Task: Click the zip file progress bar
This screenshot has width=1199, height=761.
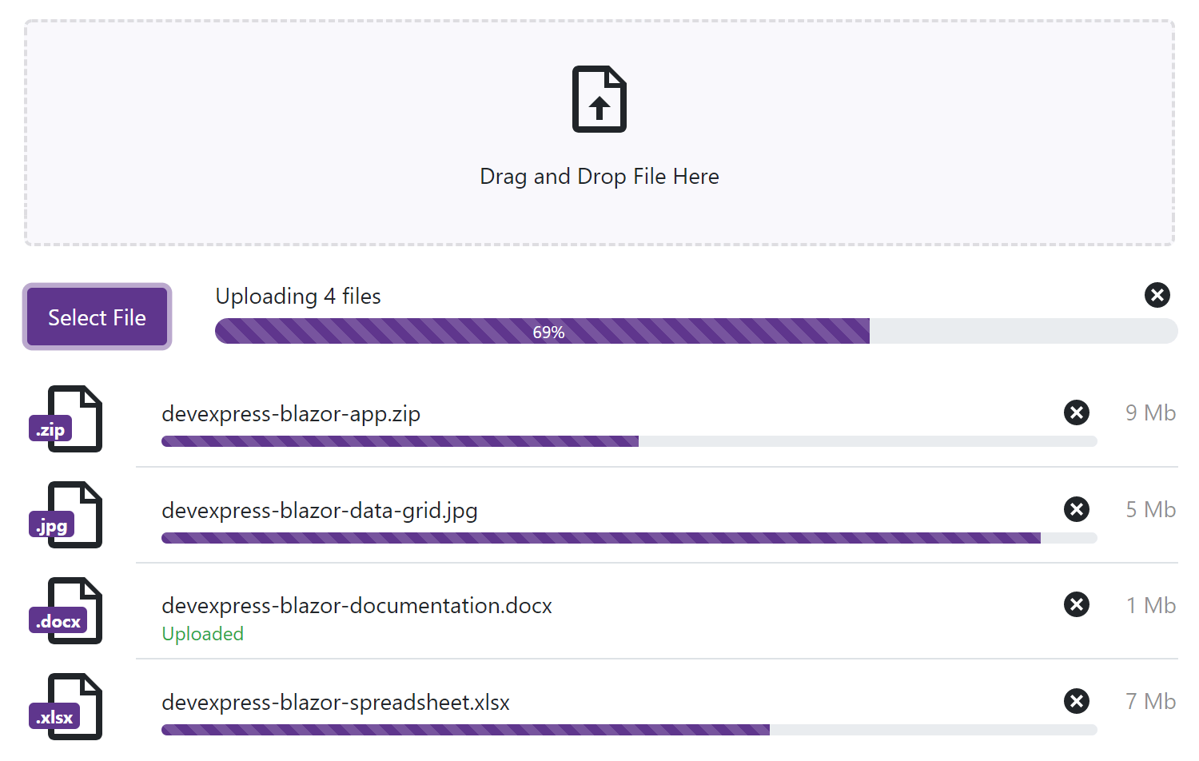Action: click(628, 441)
